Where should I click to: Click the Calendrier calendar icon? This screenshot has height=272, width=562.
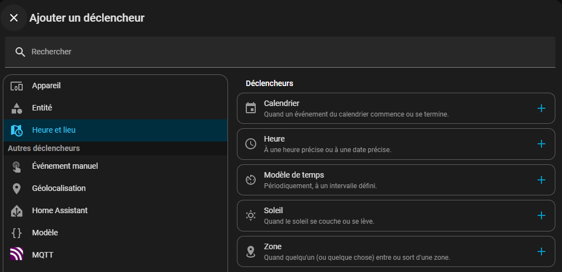click(x=251, y=108)
